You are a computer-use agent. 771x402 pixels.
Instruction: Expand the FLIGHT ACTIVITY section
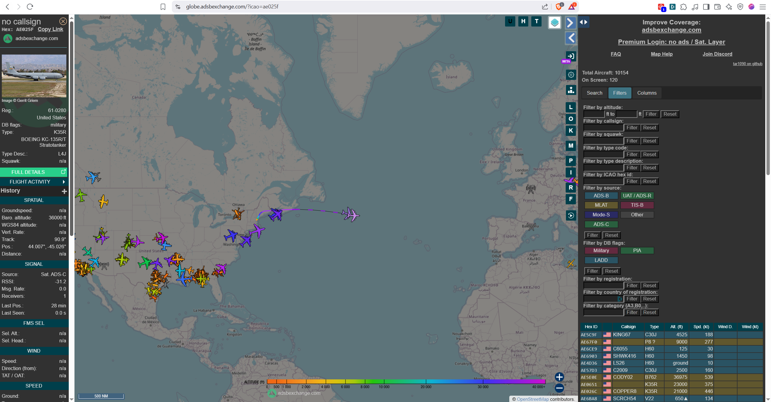(34, 182)
